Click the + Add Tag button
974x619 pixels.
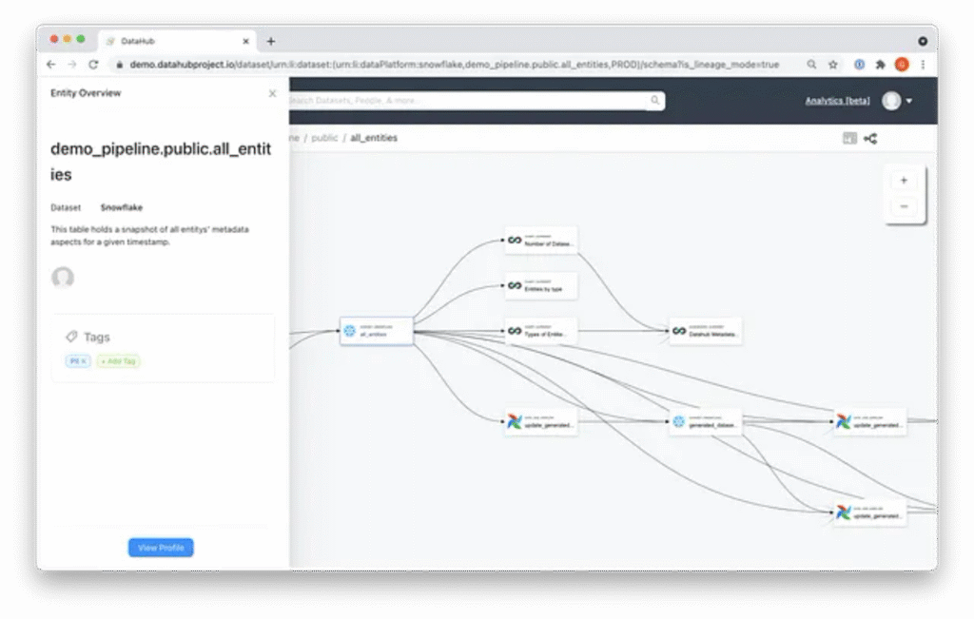coord(118,361)
